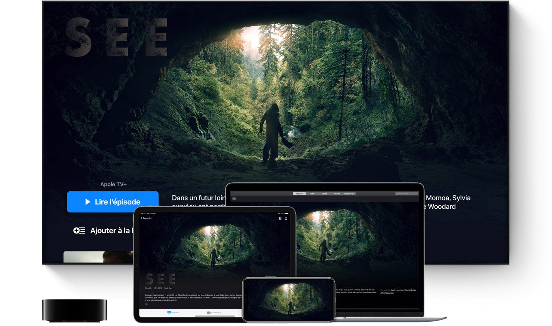Select the Enfants tab on the MacBook
This screenshot has width=552, height=326.
(337, 194)
